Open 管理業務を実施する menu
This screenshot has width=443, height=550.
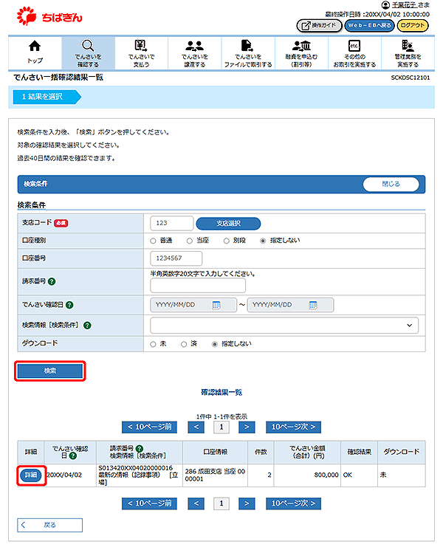pyautogui.click(x=408, y=52)
